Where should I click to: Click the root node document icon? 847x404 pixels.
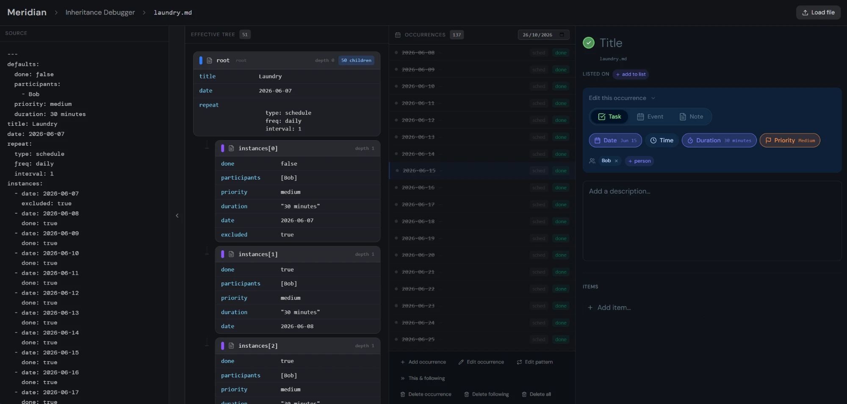point(209,61)
